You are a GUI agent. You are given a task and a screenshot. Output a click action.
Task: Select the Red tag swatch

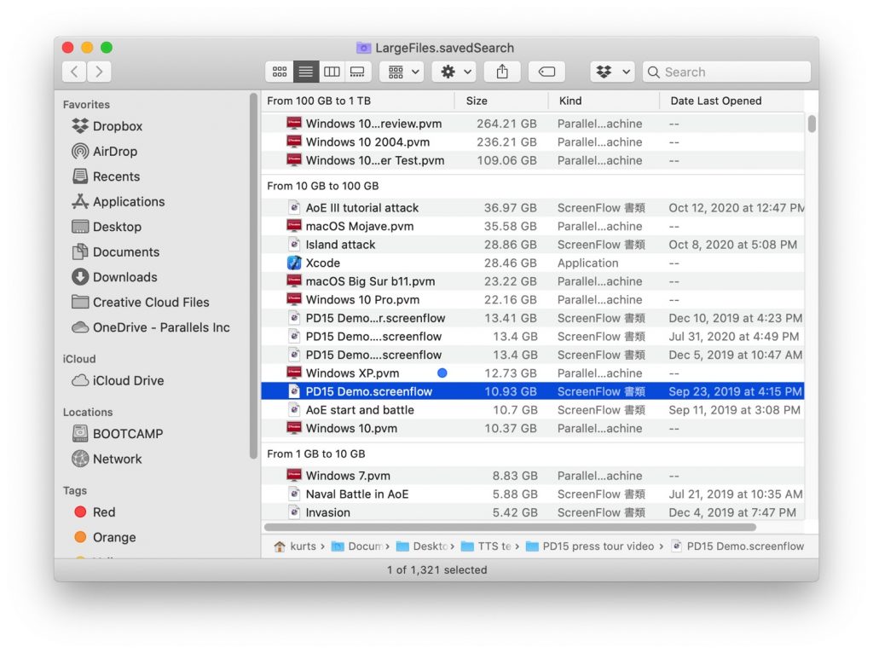(x=85, y=512)
